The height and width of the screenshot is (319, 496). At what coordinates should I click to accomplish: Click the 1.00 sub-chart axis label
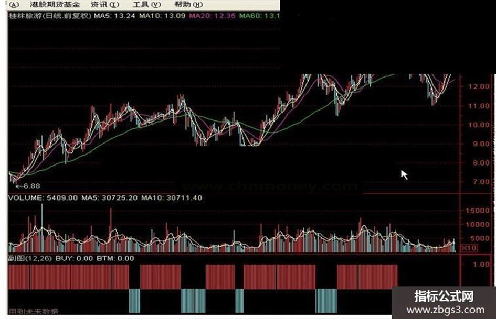tap(481, 265)
